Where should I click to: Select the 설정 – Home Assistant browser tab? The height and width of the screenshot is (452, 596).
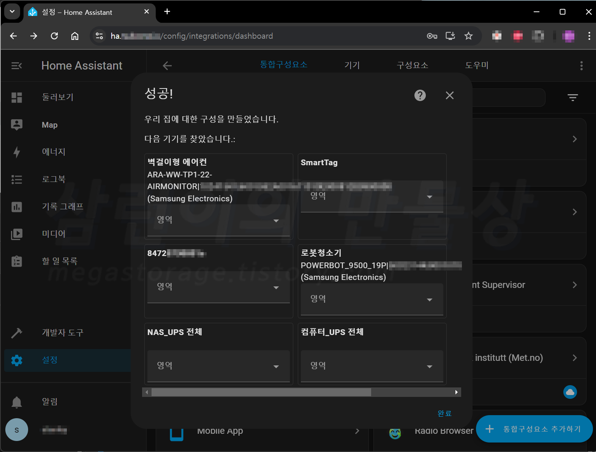click(90, 13)
